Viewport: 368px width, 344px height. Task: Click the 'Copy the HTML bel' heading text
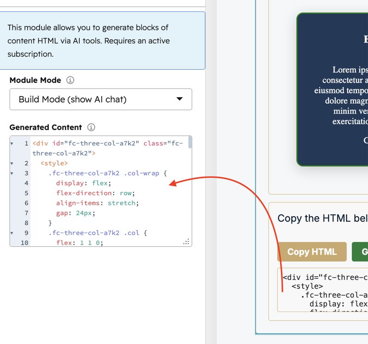(323, 219)
